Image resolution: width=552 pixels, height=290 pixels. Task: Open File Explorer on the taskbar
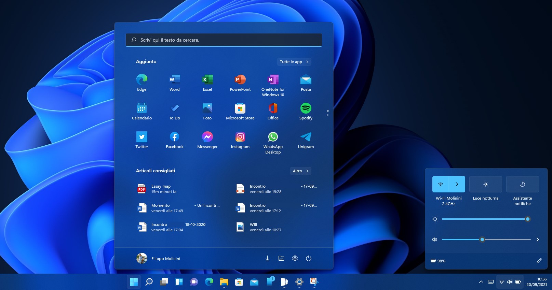tap(224, 281)
